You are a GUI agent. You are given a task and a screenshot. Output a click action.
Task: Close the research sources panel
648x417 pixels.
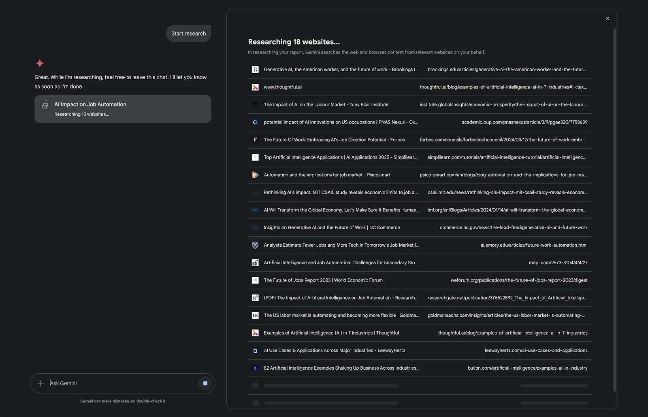click(607, 19)
